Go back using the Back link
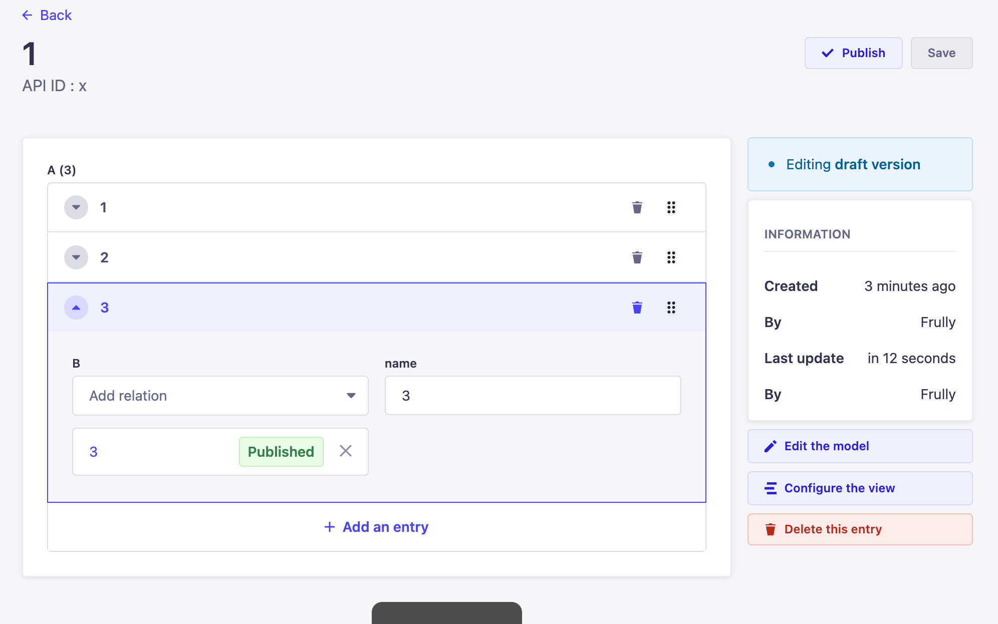 (47, 15)
